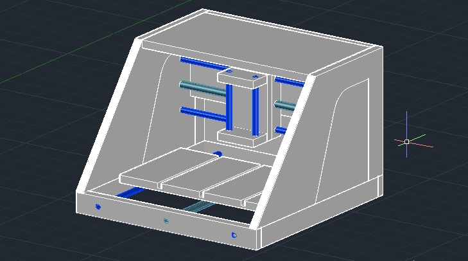Pick the blue rail at bottom left
Image resolution: width=468 pixels, height=261 pixels.
coord(131,192)
